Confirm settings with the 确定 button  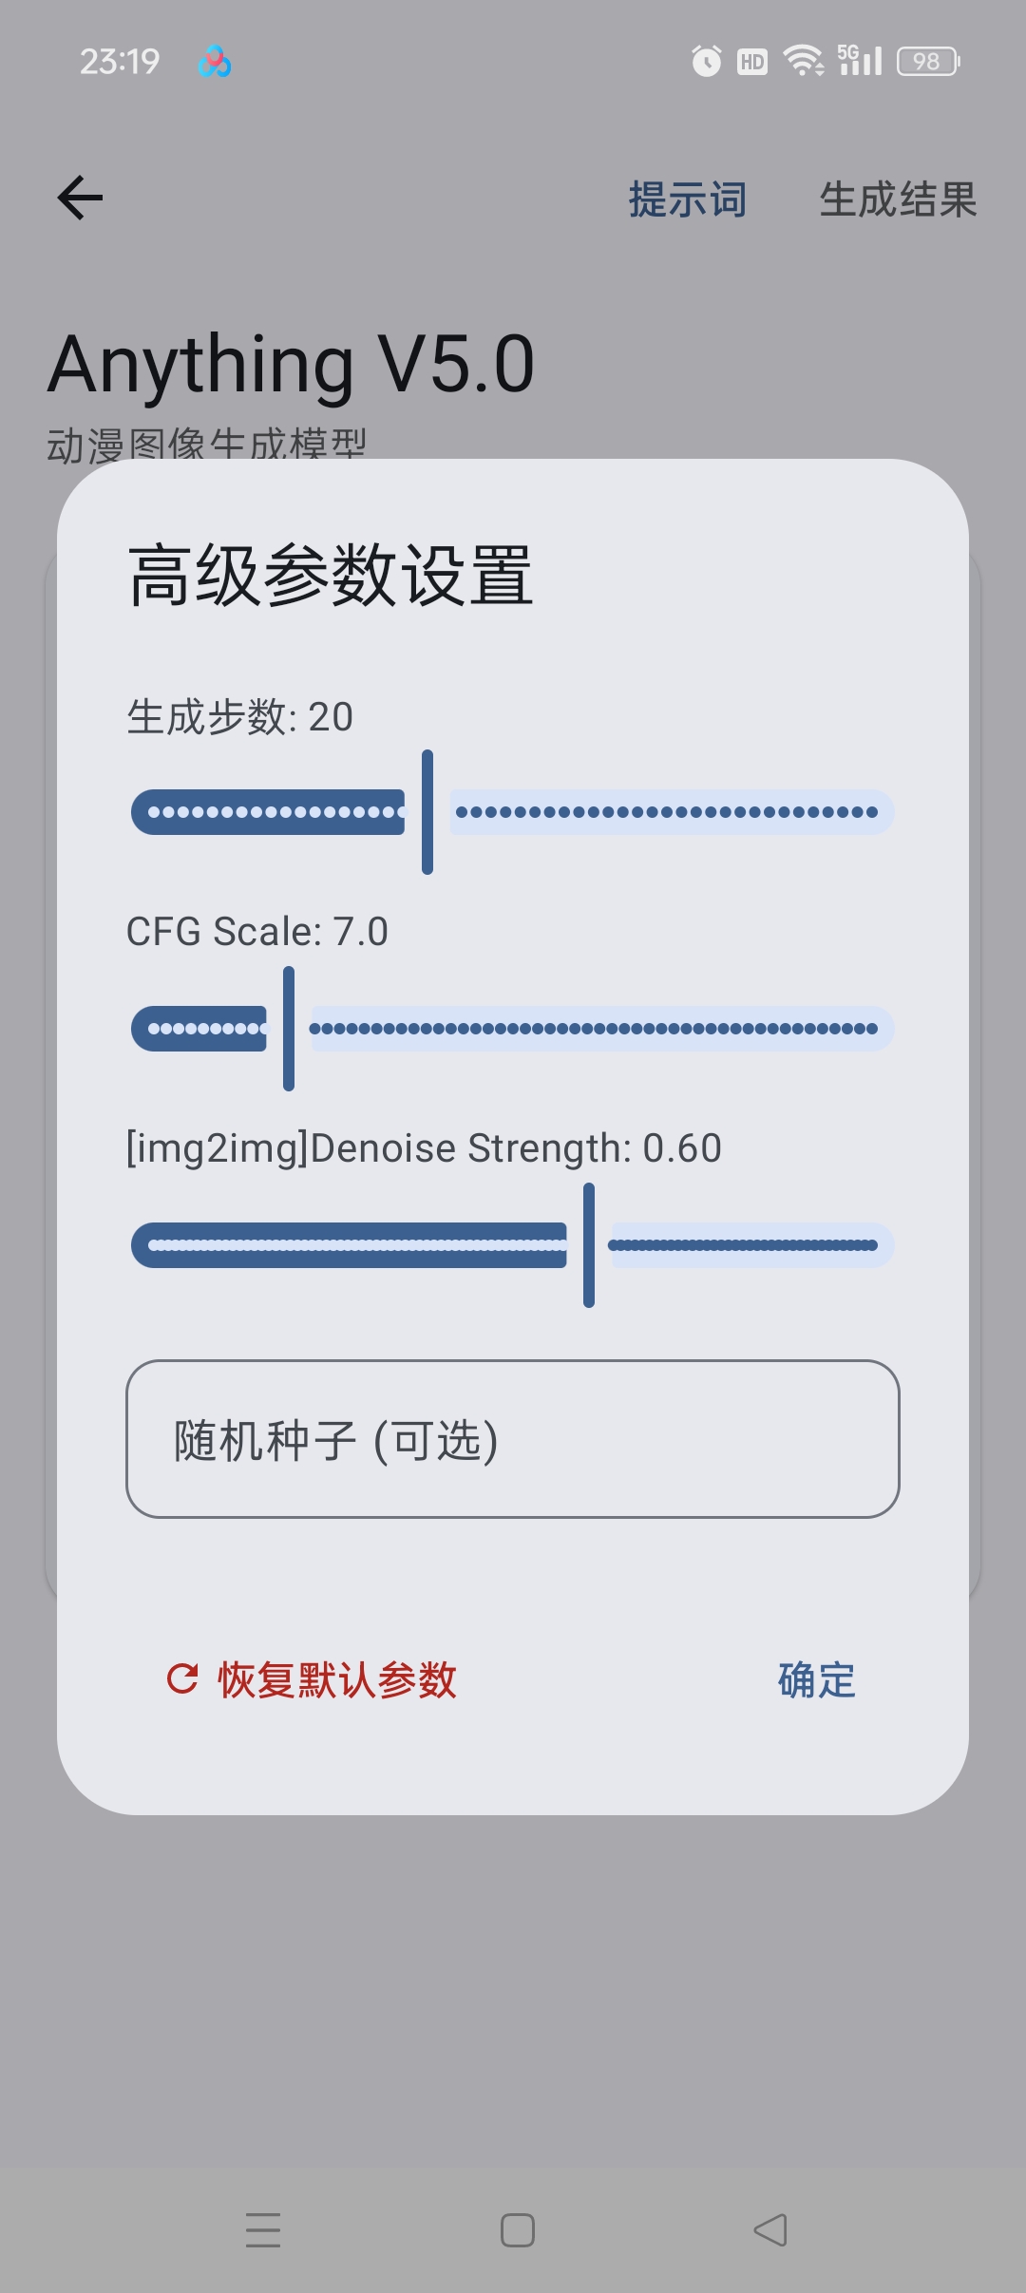pos(817,1679)
